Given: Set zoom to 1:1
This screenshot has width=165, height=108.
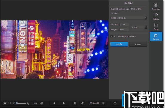Looking at the screenshot, I should tap(10, 103).
